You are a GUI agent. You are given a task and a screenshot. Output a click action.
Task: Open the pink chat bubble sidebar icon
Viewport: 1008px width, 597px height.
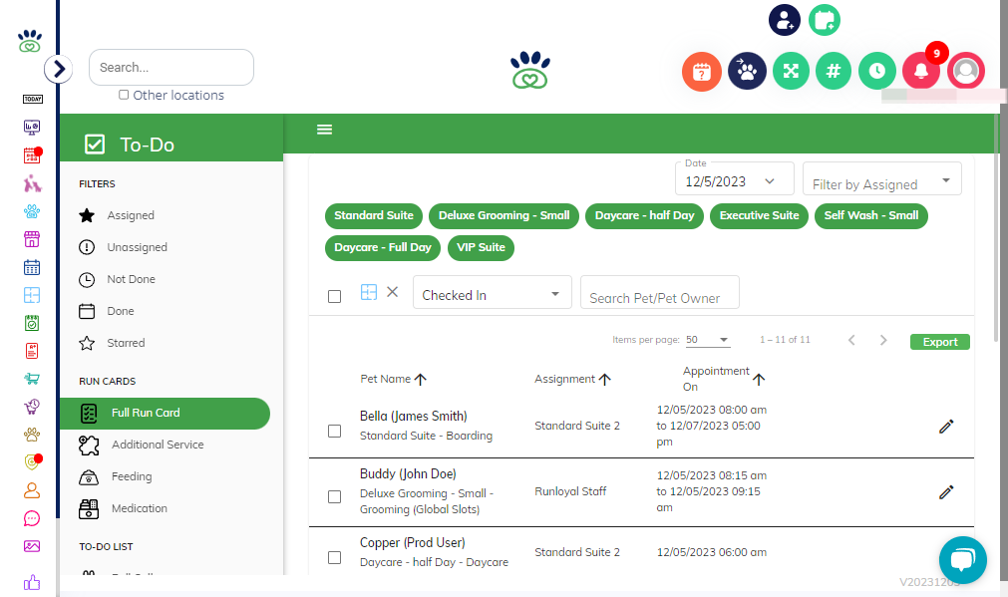[32, 518]
